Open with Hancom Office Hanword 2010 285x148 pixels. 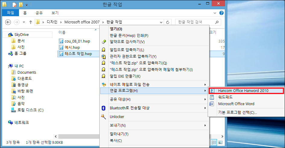[246, 91]
